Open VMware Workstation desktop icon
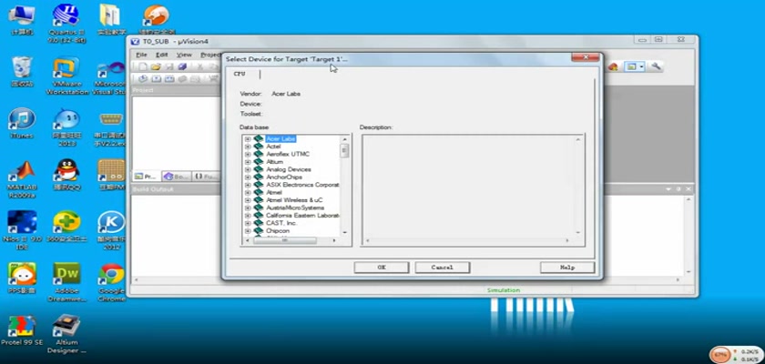Screen dimensions: 765x364 click(x=66, y=76)
